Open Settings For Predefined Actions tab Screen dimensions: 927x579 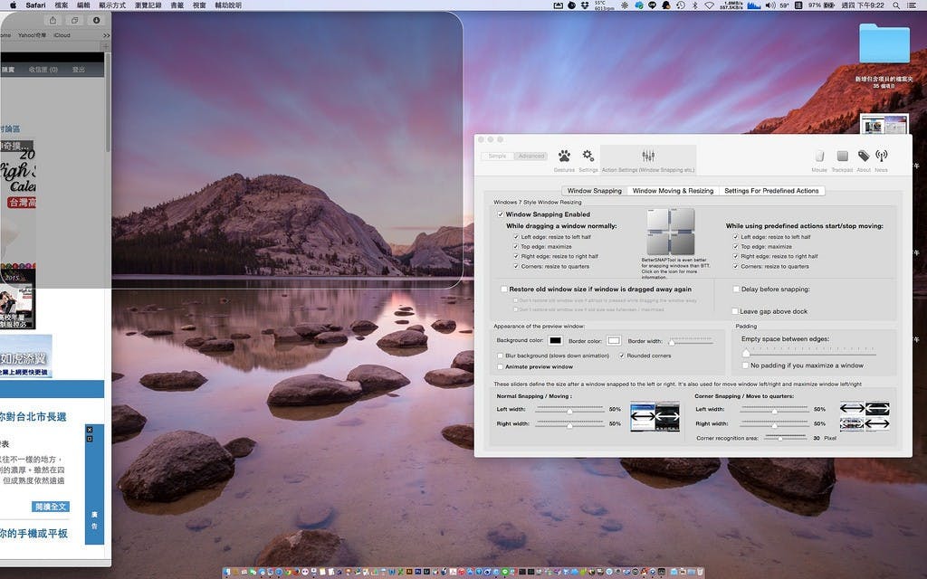[x=771, y=191]
